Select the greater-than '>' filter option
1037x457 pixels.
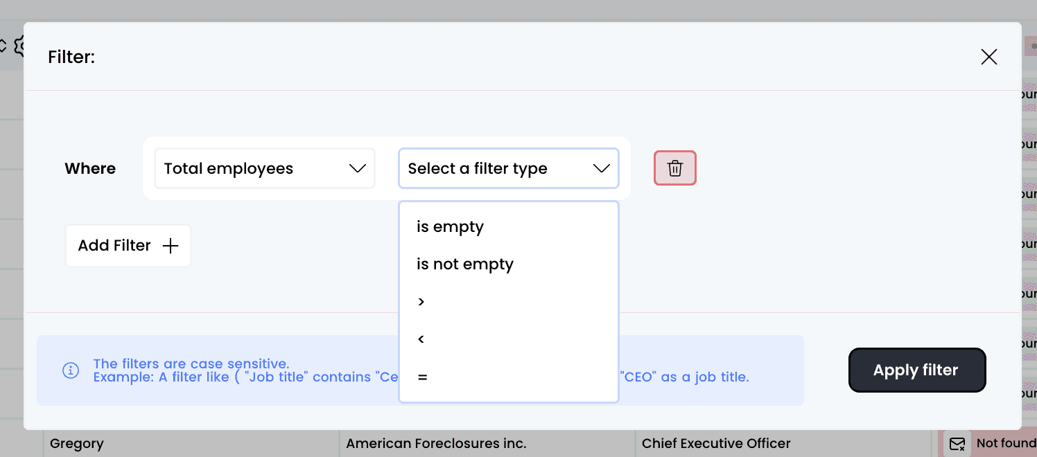coord(421,302)
